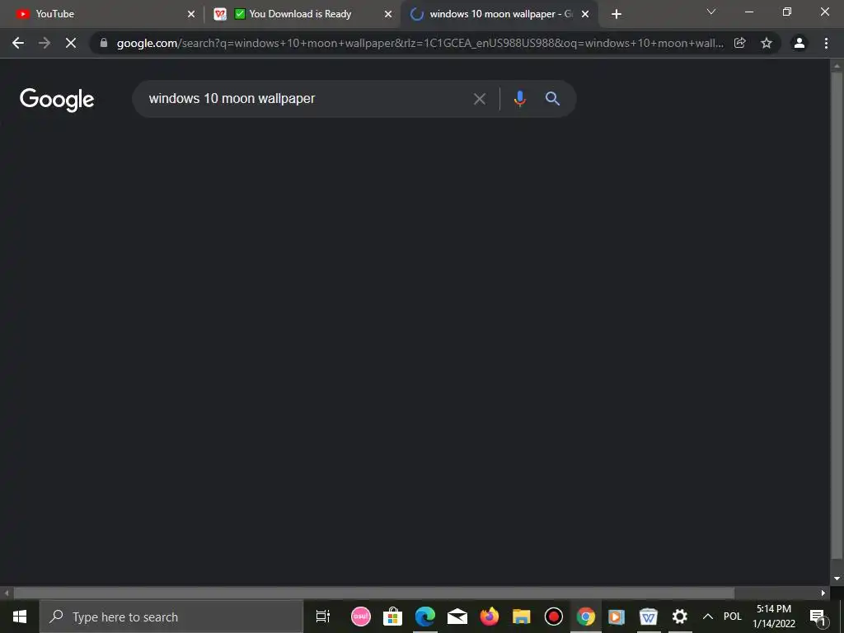Minimize the Chrome window
The height and width of the screenshot is (633, 844).
point(749,12)
